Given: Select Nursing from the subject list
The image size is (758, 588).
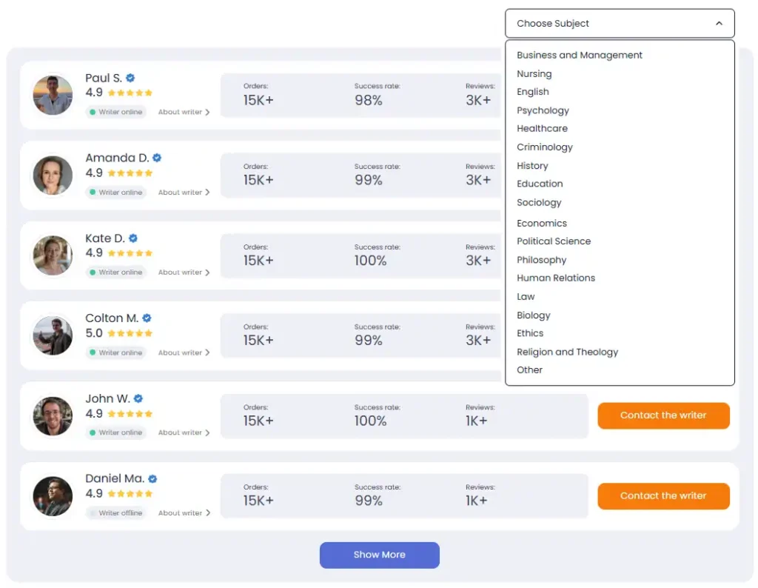Looking at the screenshot, I should click(534, 74).
